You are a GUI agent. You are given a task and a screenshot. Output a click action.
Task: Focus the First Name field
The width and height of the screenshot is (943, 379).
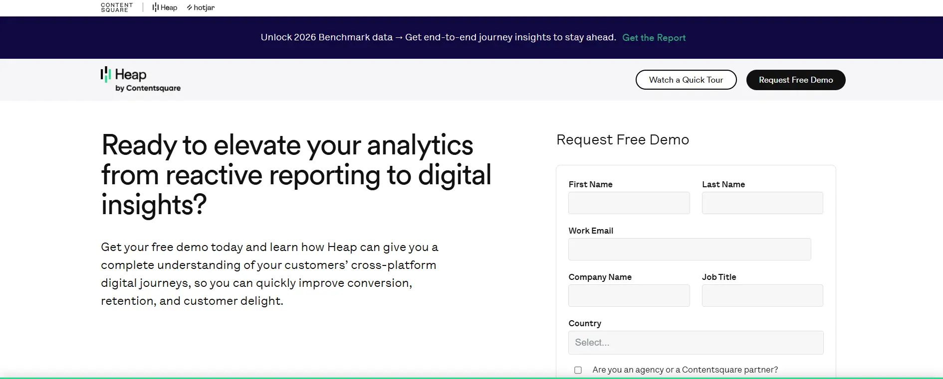(629, 203)
